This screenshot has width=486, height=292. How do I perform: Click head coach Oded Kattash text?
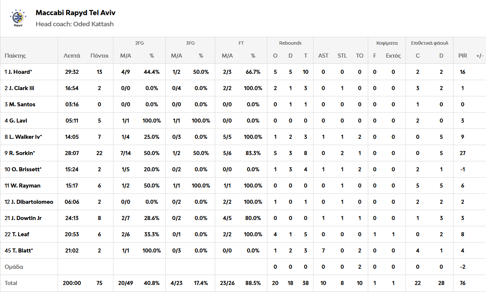(75, 24)
